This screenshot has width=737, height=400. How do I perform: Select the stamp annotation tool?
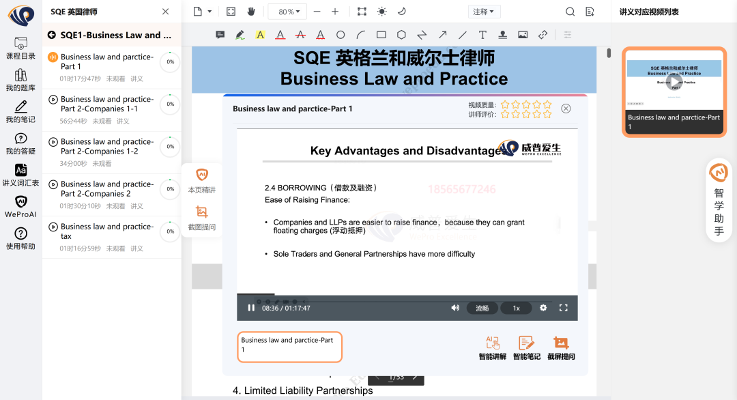[x=502, y=35]
